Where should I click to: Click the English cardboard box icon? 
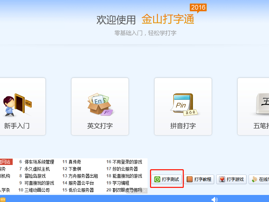click(100, 104)
